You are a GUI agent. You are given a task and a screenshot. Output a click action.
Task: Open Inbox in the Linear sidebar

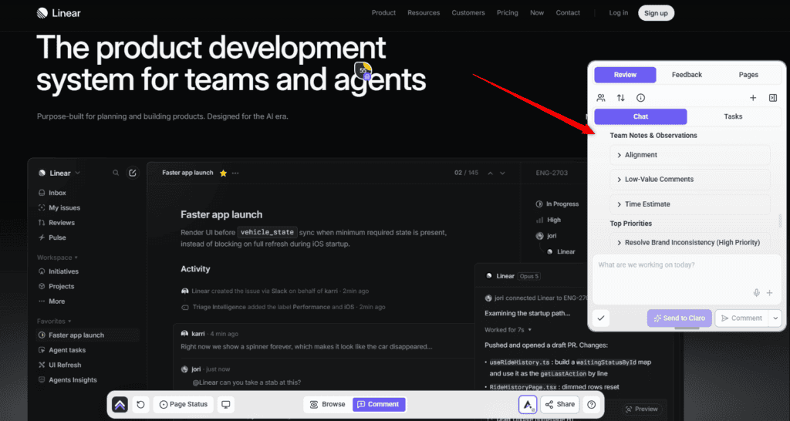(x=52, y=192)
